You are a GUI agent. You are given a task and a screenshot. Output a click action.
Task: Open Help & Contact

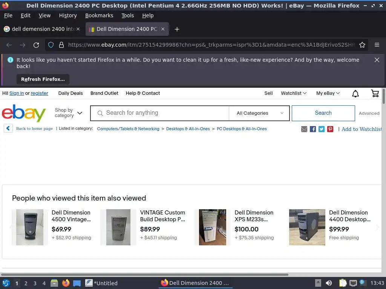pyautogui.click(x=143, y=93)
